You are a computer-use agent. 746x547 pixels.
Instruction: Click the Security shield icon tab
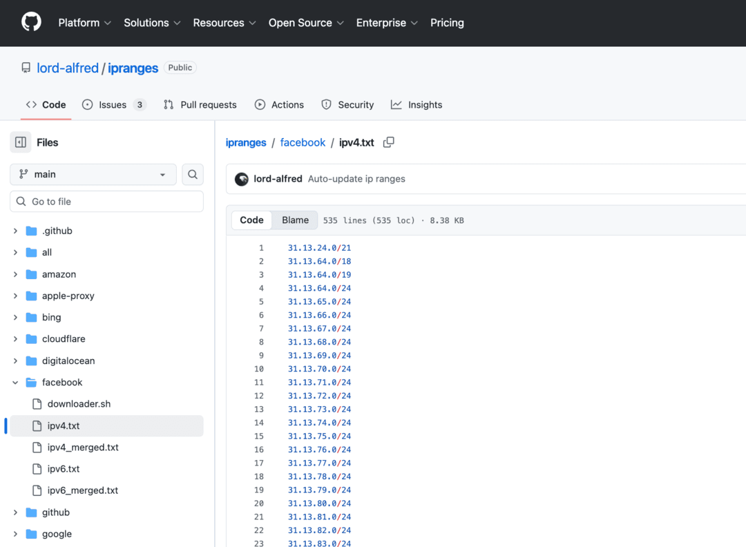tap(325, 104)
